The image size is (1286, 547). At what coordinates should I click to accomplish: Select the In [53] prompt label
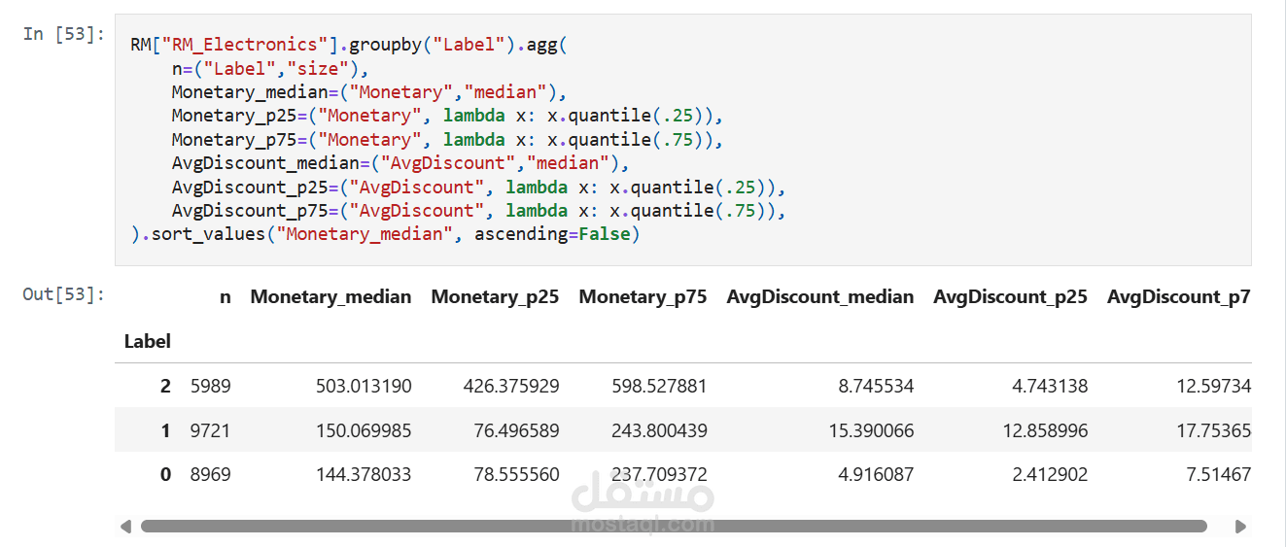(x=63, y=34)
